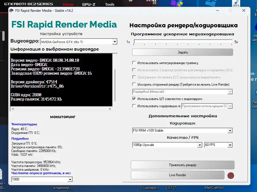The height and width of the screenshot is (192, 257).
Task: Open the MP3 desktop file icon
Action: [236, 3]
